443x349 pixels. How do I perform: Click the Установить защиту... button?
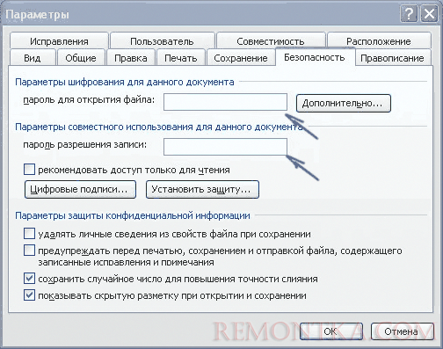[202, 190]
